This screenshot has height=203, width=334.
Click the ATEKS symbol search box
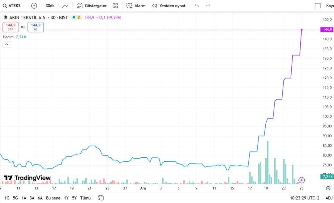pos(12,6)
